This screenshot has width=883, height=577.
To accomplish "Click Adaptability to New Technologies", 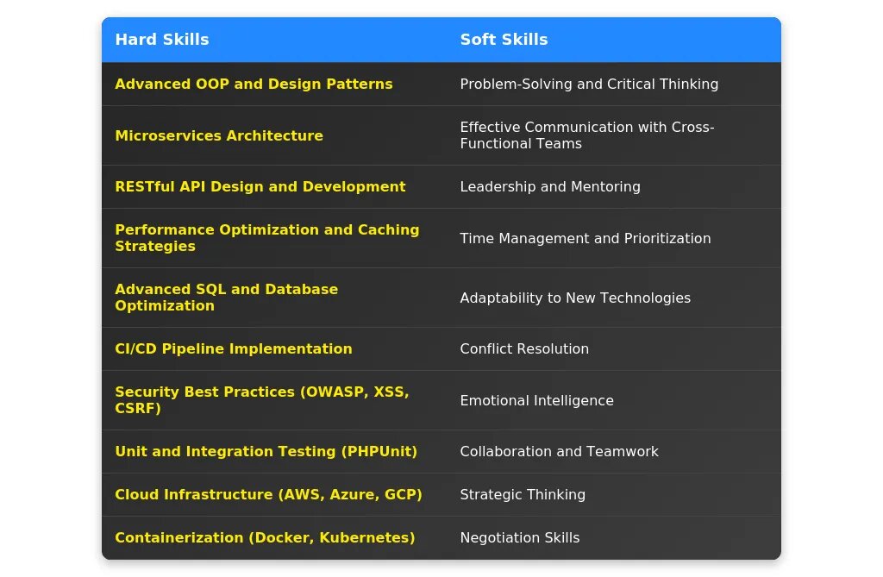I will click(575, 298).
